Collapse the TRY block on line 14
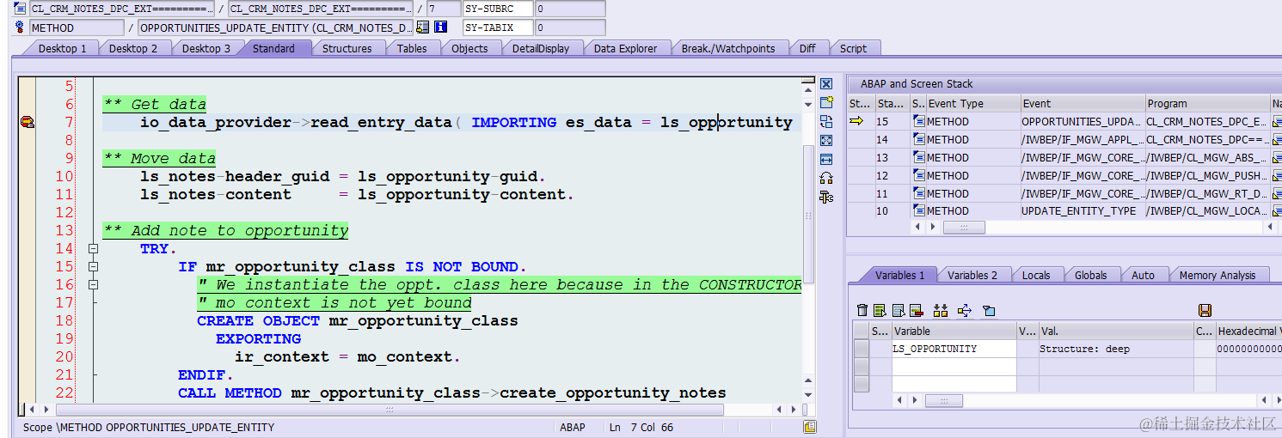This screenshot has width=1282, height=438. tap(93, 249)
